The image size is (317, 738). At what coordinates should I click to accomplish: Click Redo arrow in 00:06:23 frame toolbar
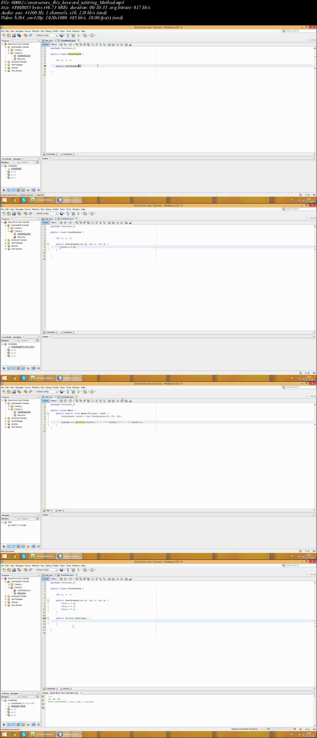click(x=31, y=392)
